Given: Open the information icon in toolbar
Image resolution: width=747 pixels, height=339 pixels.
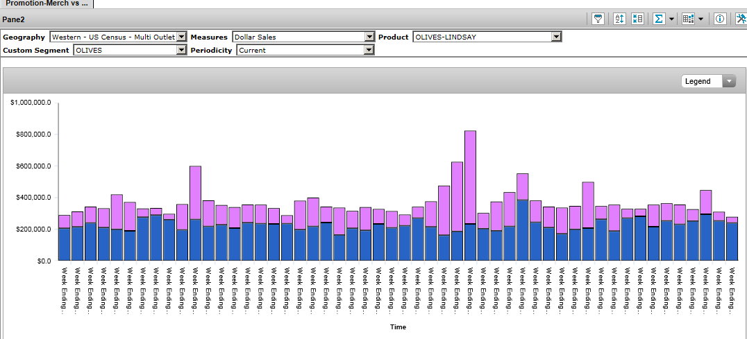Looking at the screenshot, I should (x=720, y=19).
